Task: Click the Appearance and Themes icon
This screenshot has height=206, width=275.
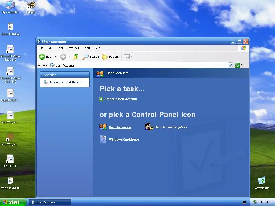Action: click(46, 82)
